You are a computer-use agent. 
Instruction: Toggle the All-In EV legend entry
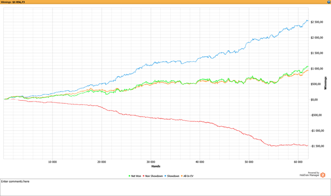pos(187,176)
